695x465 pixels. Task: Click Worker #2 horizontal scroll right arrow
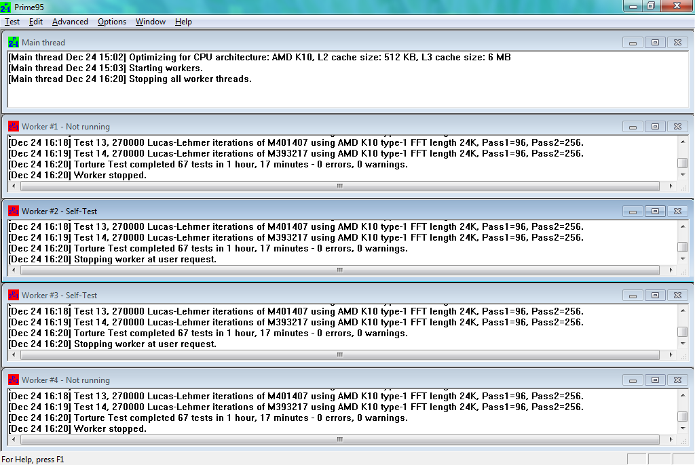pyautogui.click(x=671, y=270)
